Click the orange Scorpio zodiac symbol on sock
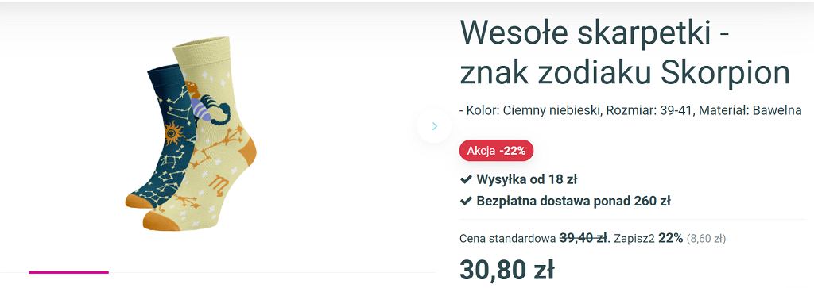This screenshot has height=288, width=814. pos(219,186)
